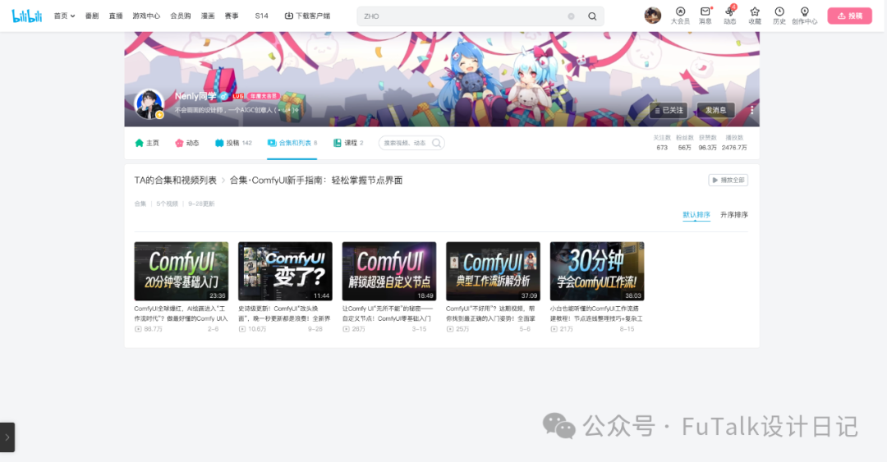Open my account avatar in header
Image resolution: width=887 pixels, height=462 pixels.
point(652,16)
